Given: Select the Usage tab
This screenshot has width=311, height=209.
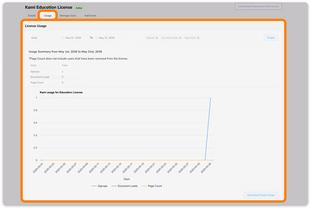Looking at the screenshot, I should (x=48, y=15).
